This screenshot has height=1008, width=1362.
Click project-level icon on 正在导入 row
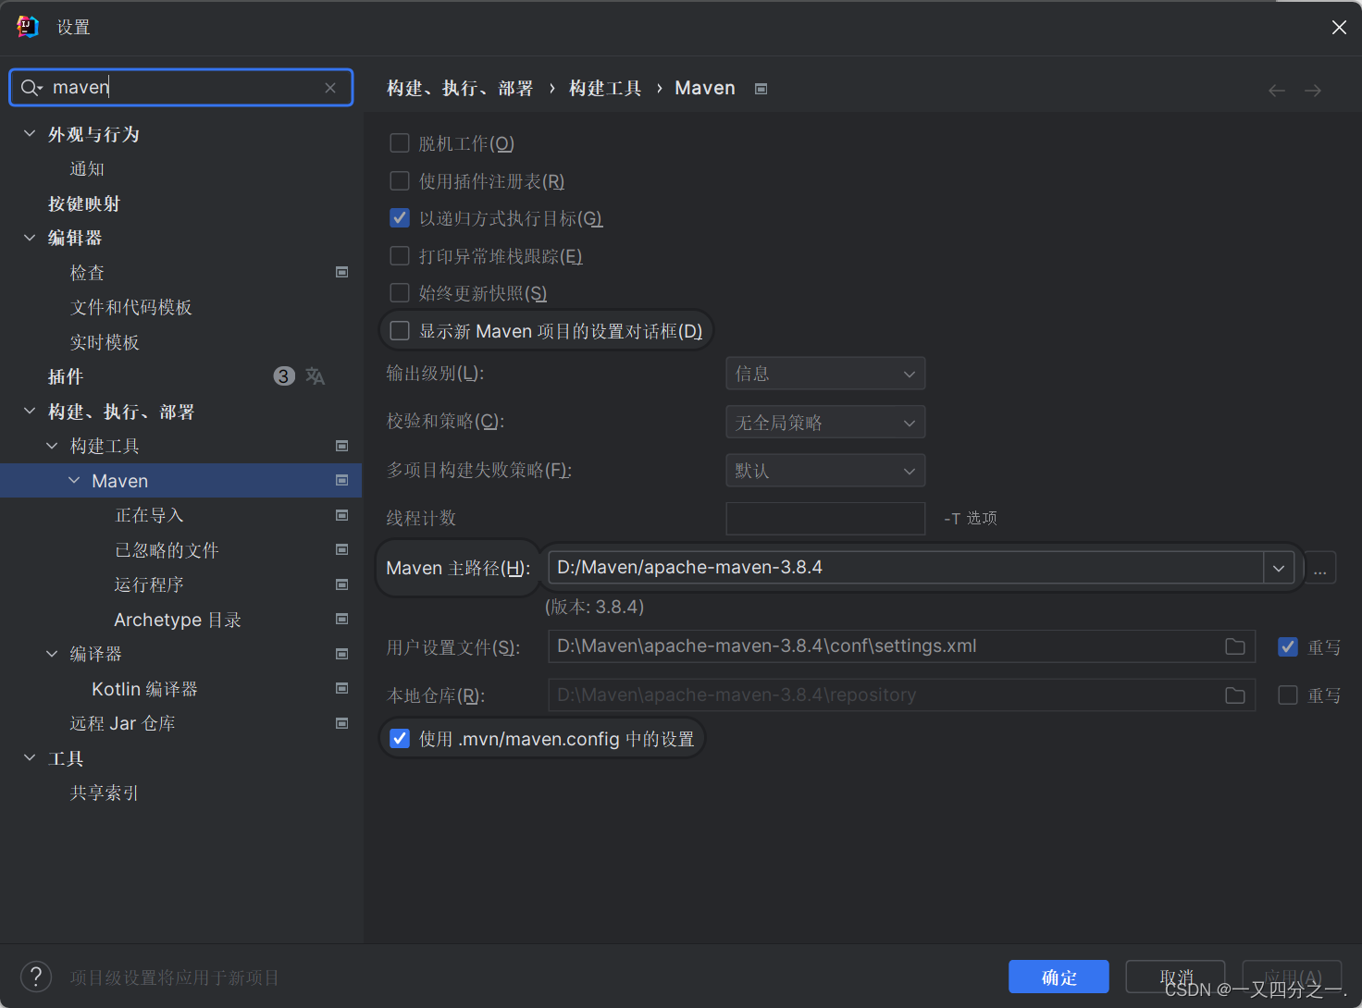[341, 515]
